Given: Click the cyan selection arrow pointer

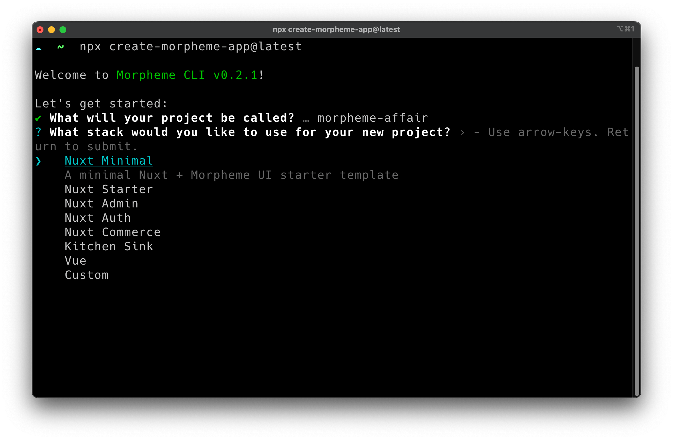Looking at the screenshot, I should (38, 161).
